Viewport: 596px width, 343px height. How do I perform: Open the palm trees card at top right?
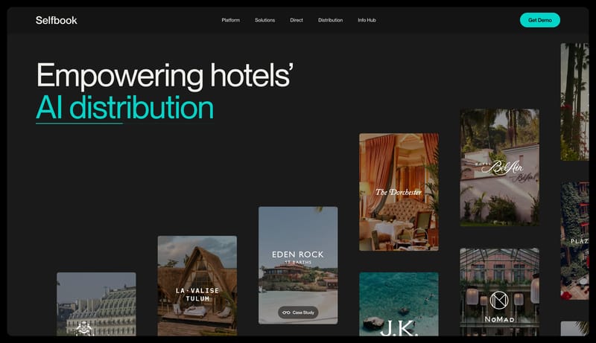(574, 100)
